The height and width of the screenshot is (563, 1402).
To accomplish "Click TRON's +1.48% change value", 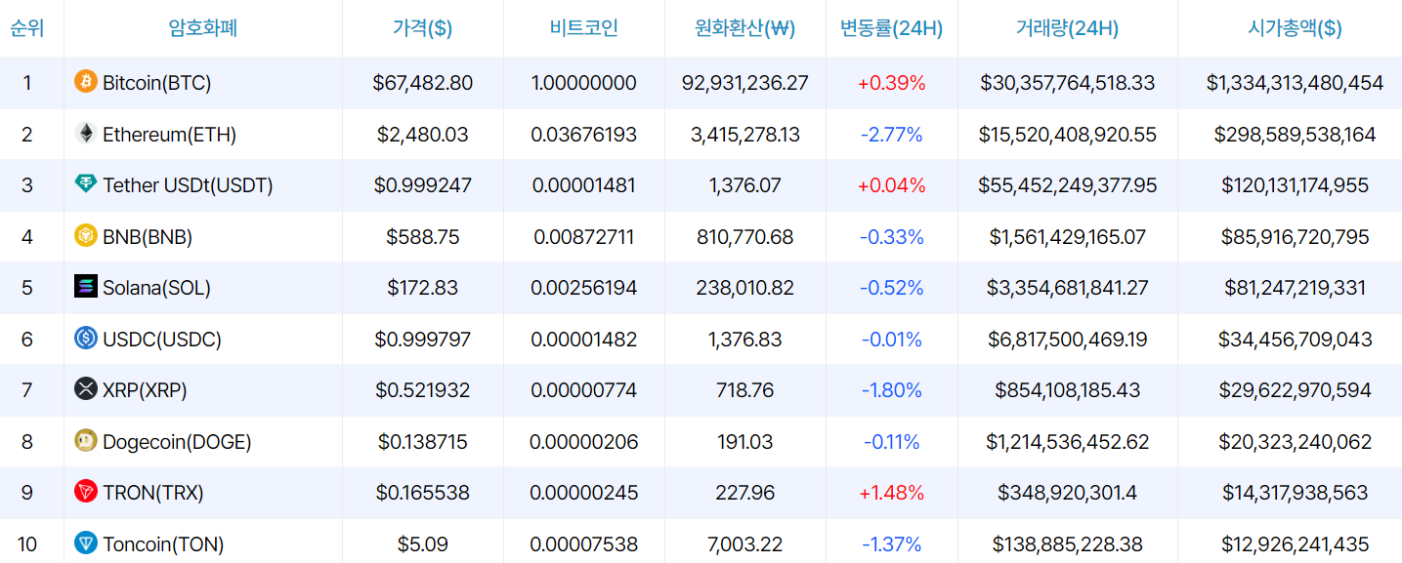I will 891,493.
